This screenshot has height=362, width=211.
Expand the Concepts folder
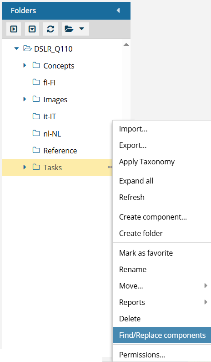coord(25,66)
